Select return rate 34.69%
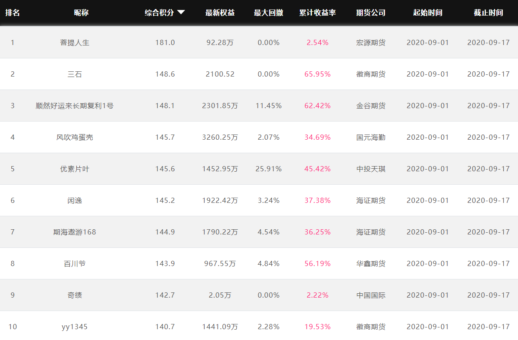518x340 pixels. pos(317,137)
